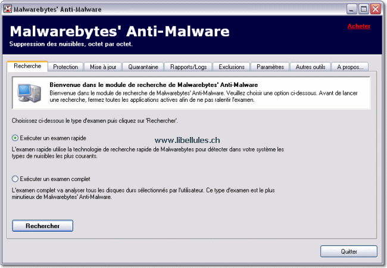Switch to the Recherche tab

27,66
